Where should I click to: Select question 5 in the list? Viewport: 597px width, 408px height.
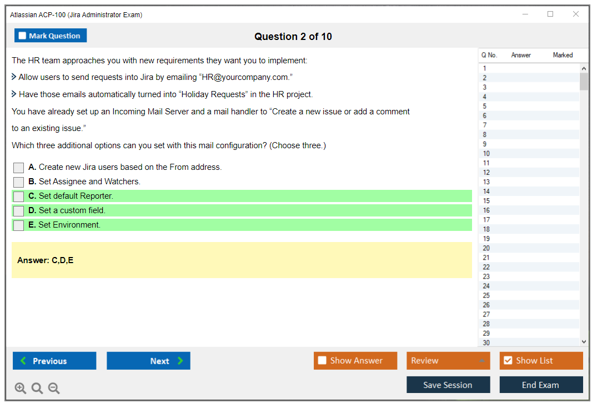pyautogui.click(x=485, y=106)
